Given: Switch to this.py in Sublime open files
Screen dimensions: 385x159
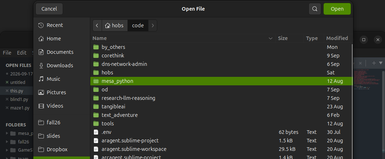Looking at the screenshot, I should click(17, 91).
